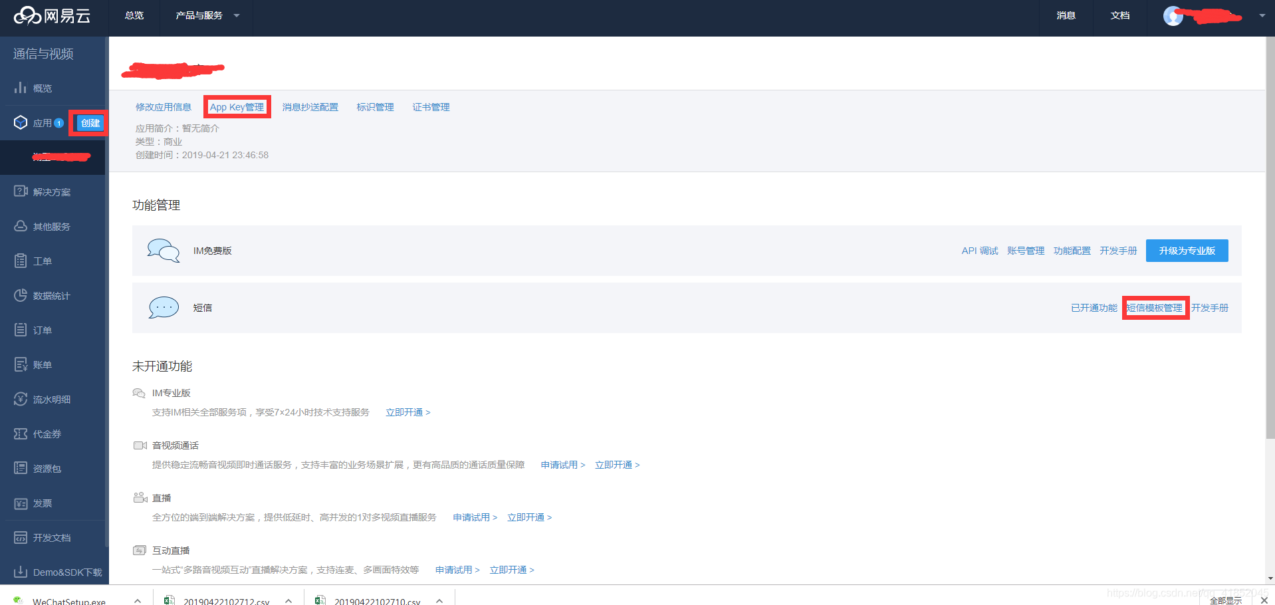This screenshot has width=1275, height=605.
Task: Open 资源包 package icon
Action: pyautogui.click(x=21, y=468)
